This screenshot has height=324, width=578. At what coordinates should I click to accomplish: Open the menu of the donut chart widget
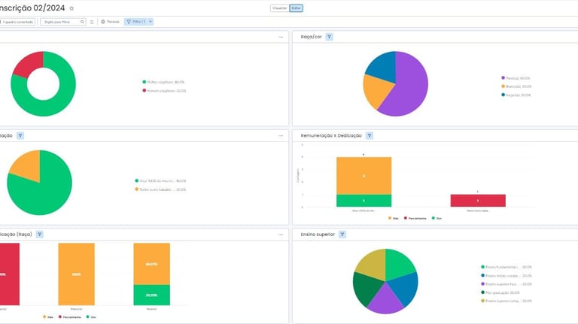point(281,37)
